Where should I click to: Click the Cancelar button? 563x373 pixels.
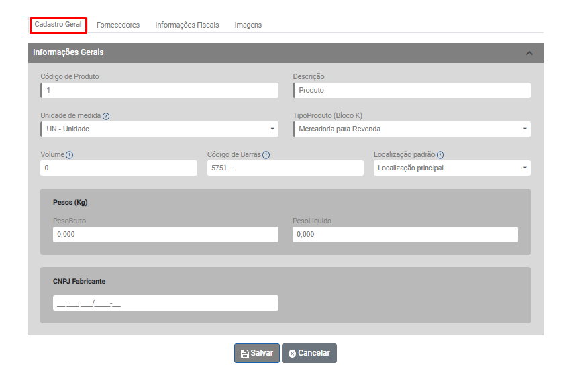point(309,354)
